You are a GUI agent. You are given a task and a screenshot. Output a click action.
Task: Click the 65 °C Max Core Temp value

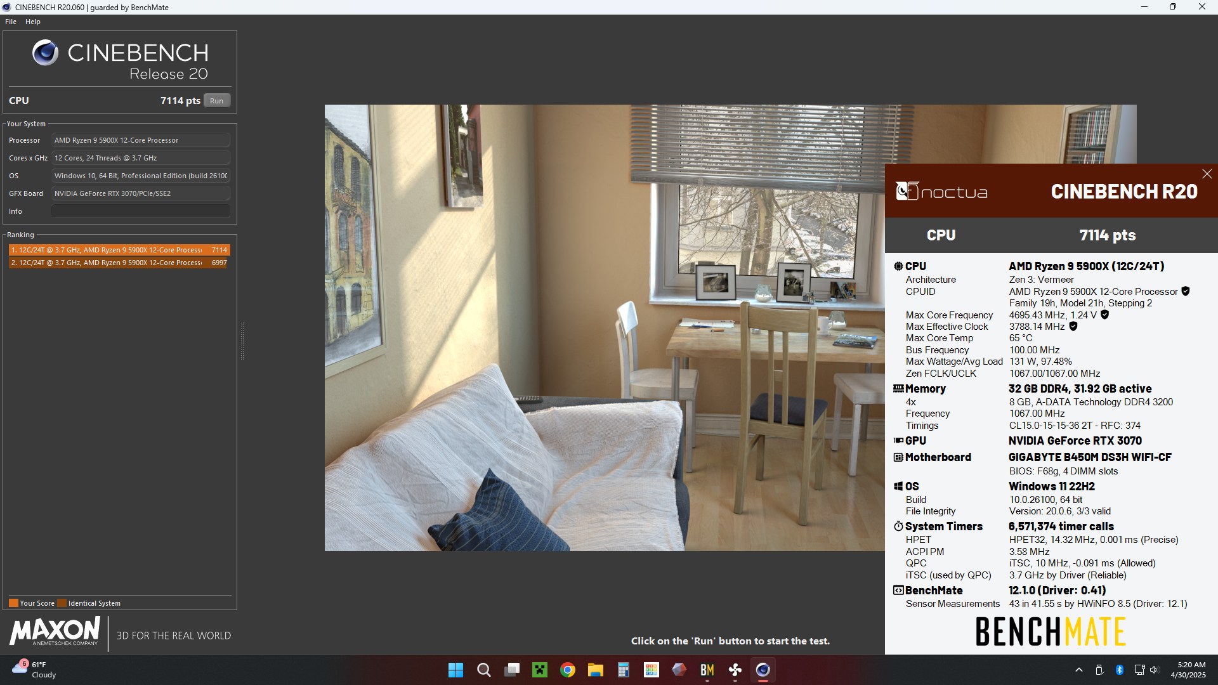(1021, 338)
